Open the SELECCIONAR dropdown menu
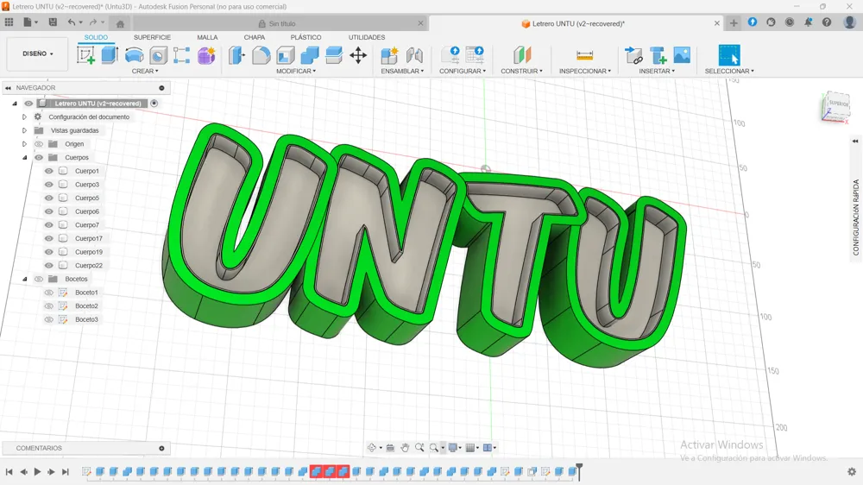The width and height of the screenshot is (863, 485). pos(729,71)
